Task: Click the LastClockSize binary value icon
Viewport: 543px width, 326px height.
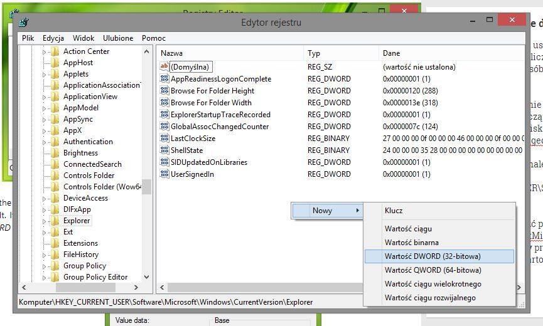Action: click(164, 139)
